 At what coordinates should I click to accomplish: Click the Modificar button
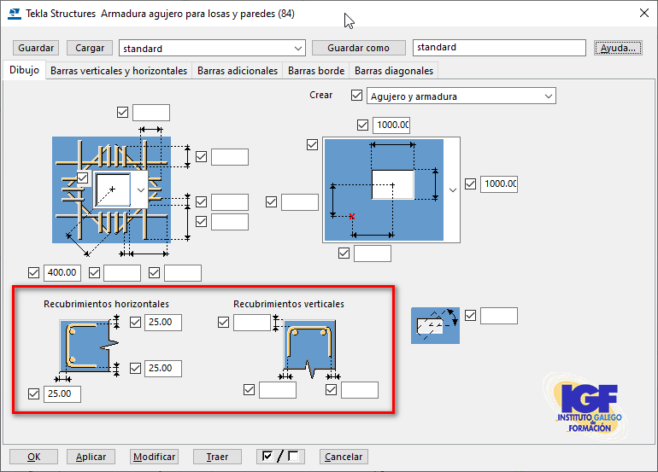(x=154, y=457)
